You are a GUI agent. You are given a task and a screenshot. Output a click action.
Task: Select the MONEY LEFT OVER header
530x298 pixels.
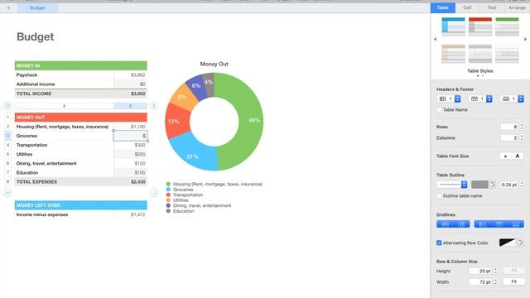click(81, 205)
